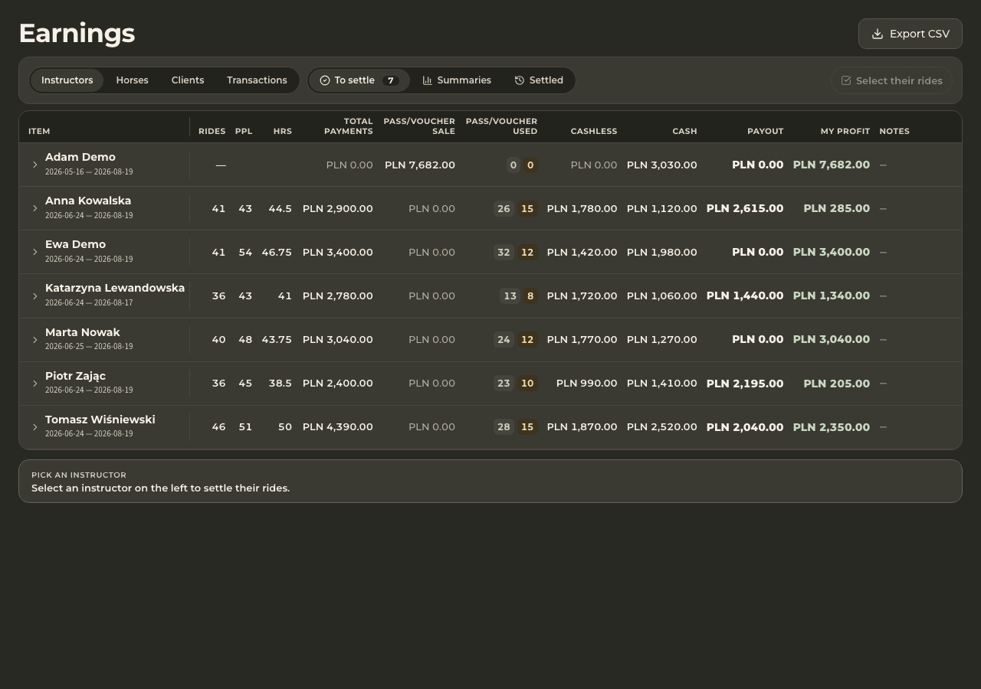Click Adam Demo's PLN 3,030.00 cash

click(x=662, y=165)
